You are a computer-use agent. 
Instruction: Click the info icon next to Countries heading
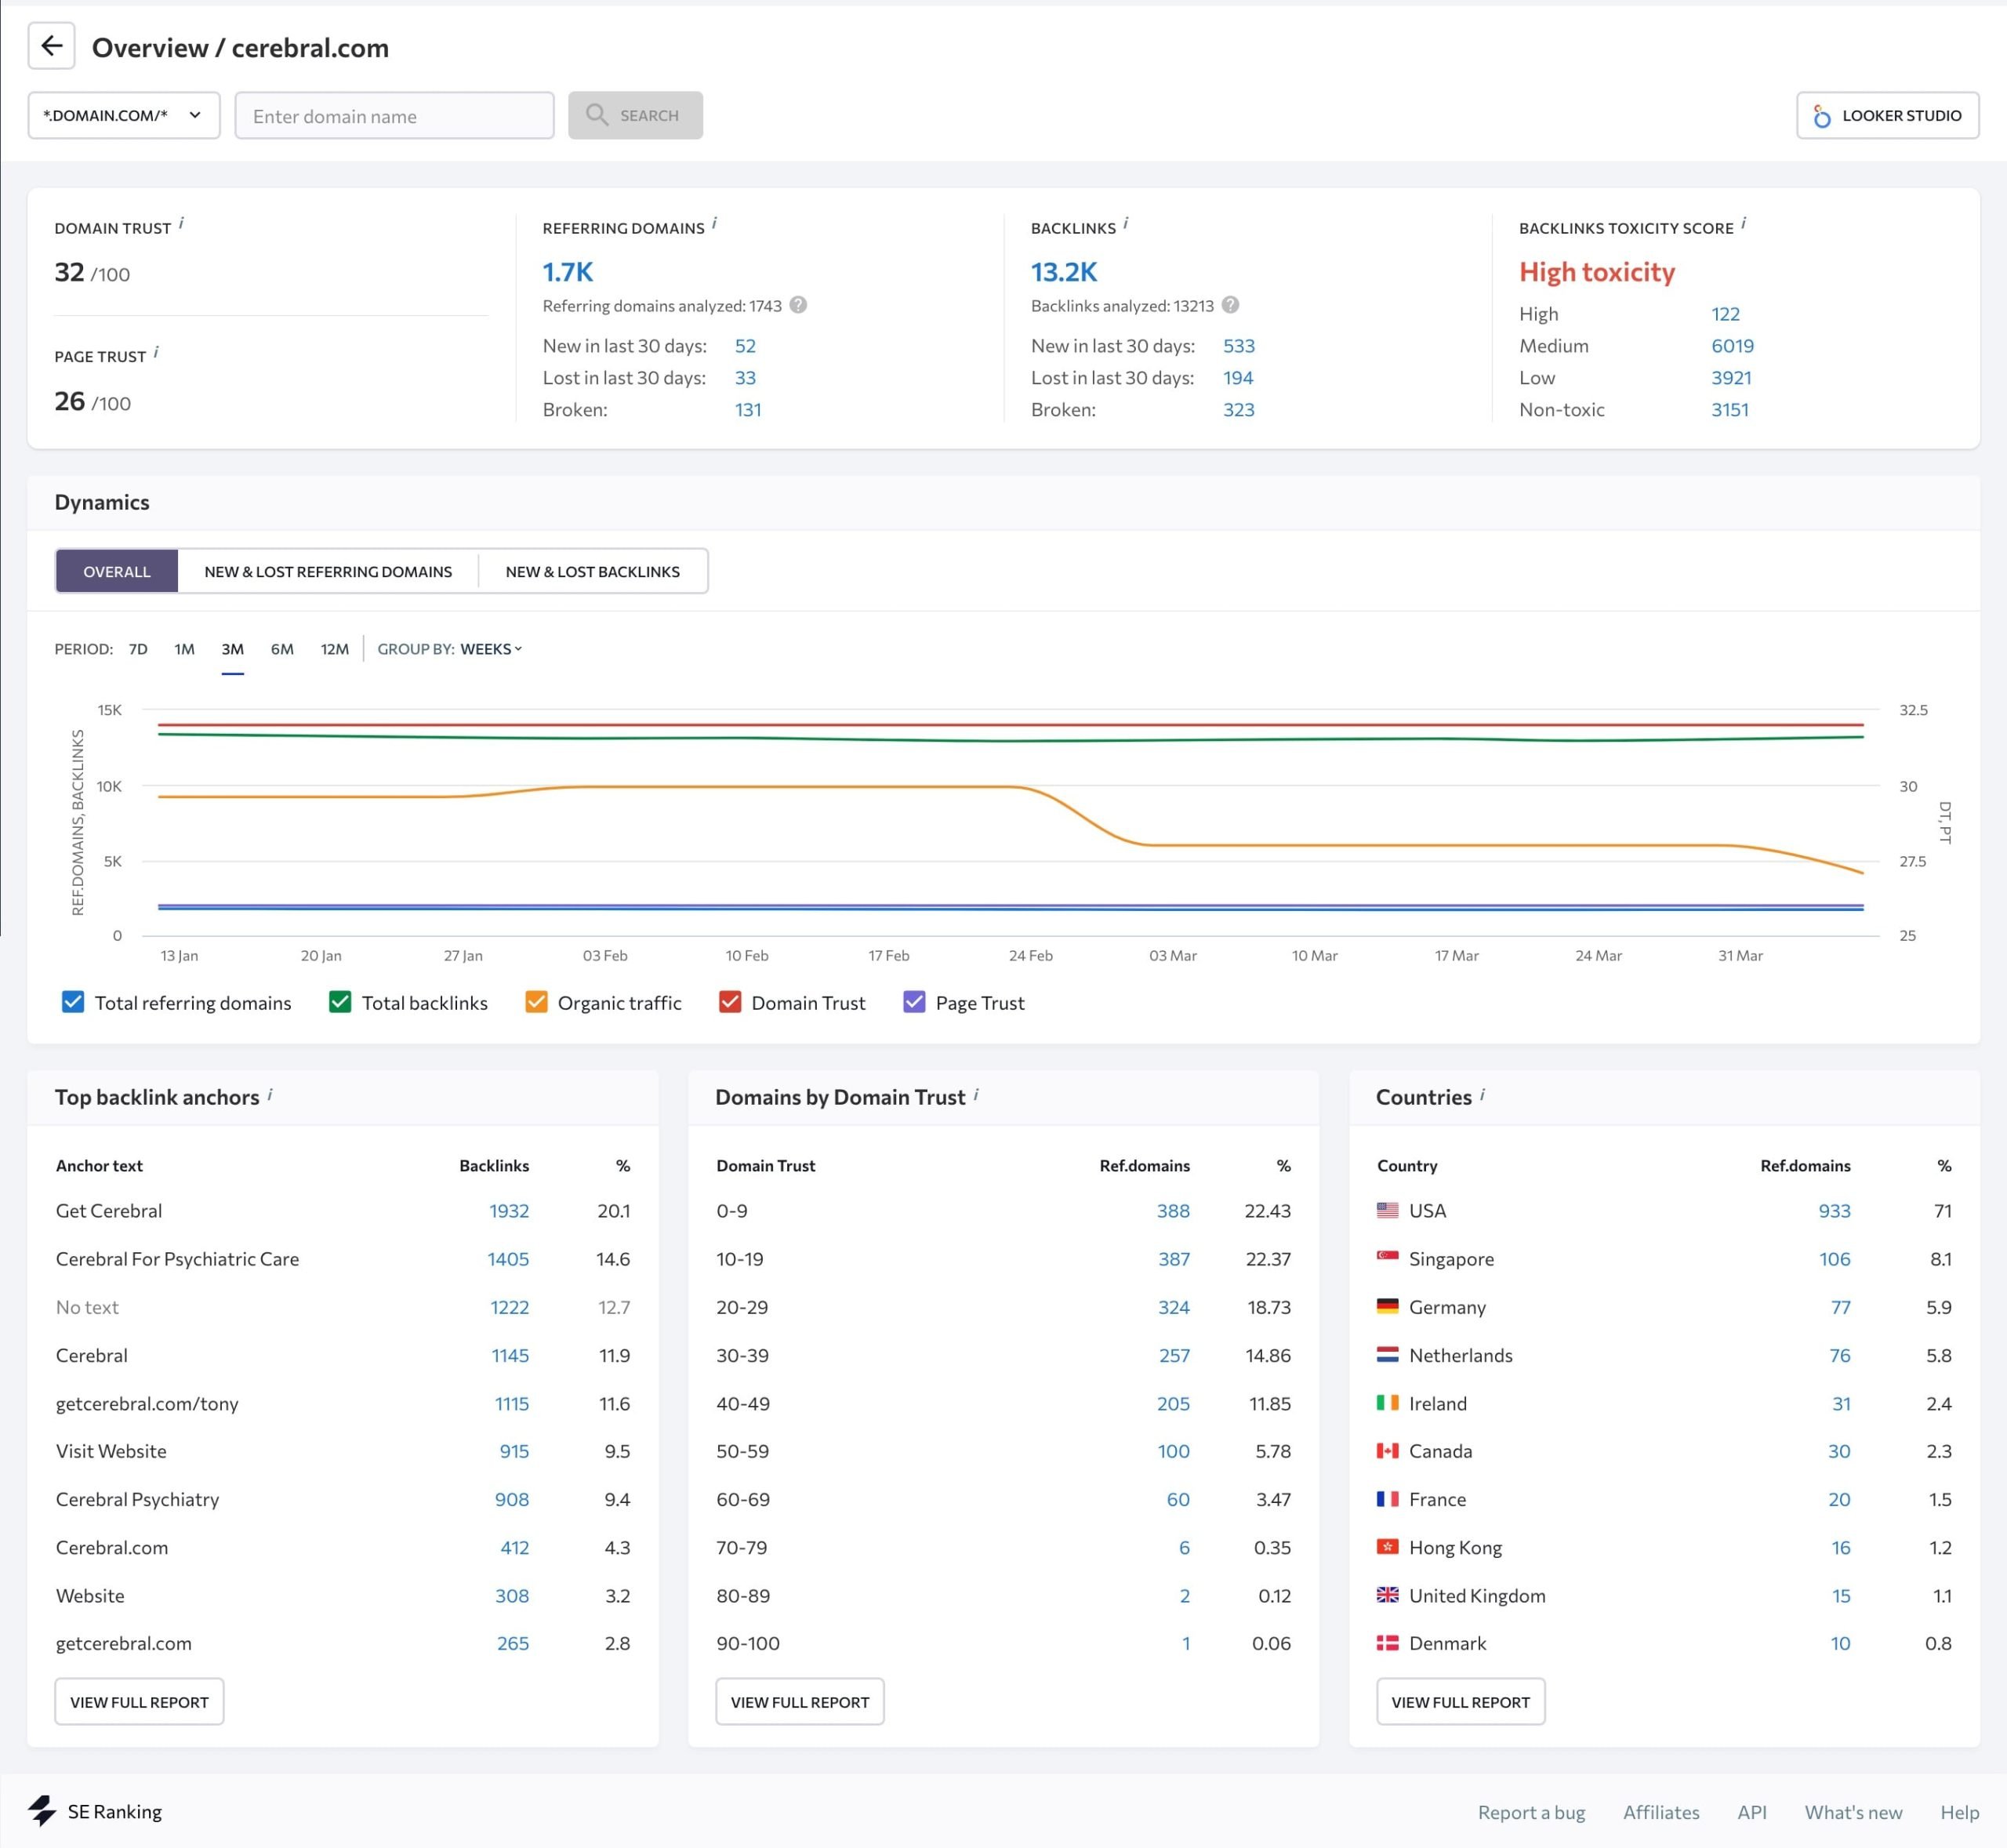point(1483,1092)
